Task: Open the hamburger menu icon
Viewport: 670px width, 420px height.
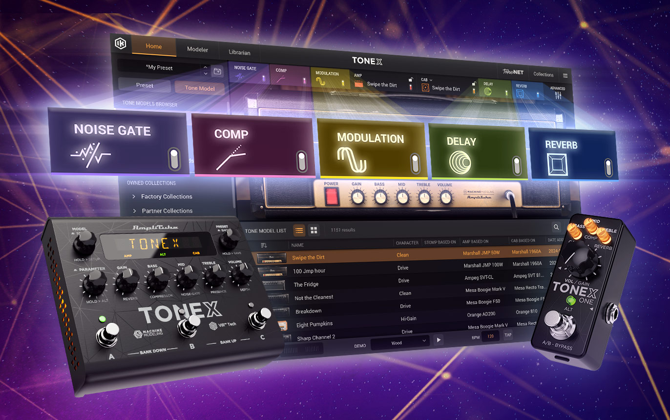Action: tap(565, 76)
